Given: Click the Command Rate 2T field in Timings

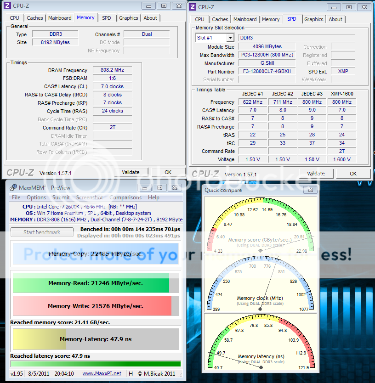Looking at the screenshot, I should (x=112, y=128).
